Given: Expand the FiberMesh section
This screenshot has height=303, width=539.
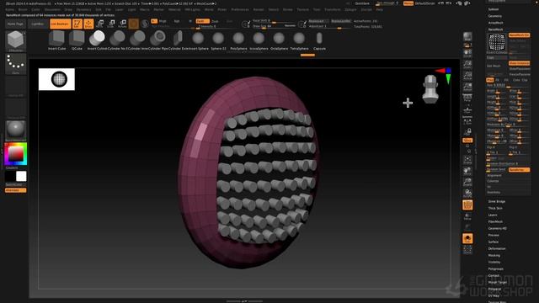Looking at the screenshot, I should 495,221.
